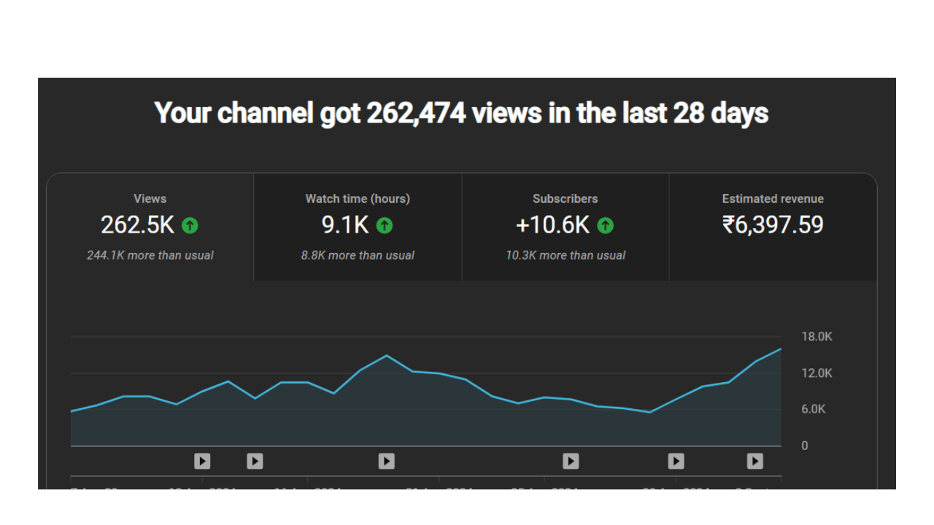Click the 18.0K axis label

click(817, 337)
